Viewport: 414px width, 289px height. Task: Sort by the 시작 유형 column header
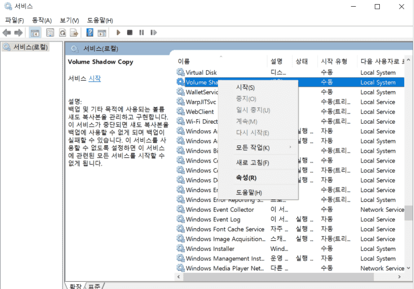coord(337,61)
